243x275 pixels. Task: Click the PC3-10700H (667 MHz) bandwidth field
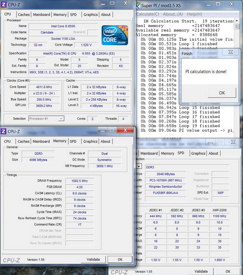pos(166,180)
